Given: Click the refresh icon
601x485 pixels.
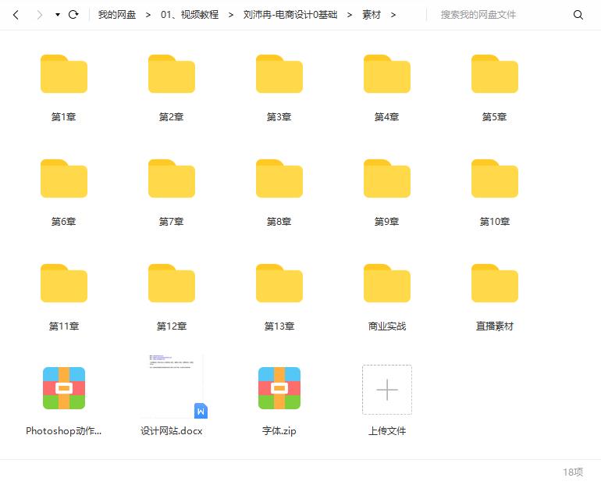Looking at the screenshot, I should click(73, 15).
